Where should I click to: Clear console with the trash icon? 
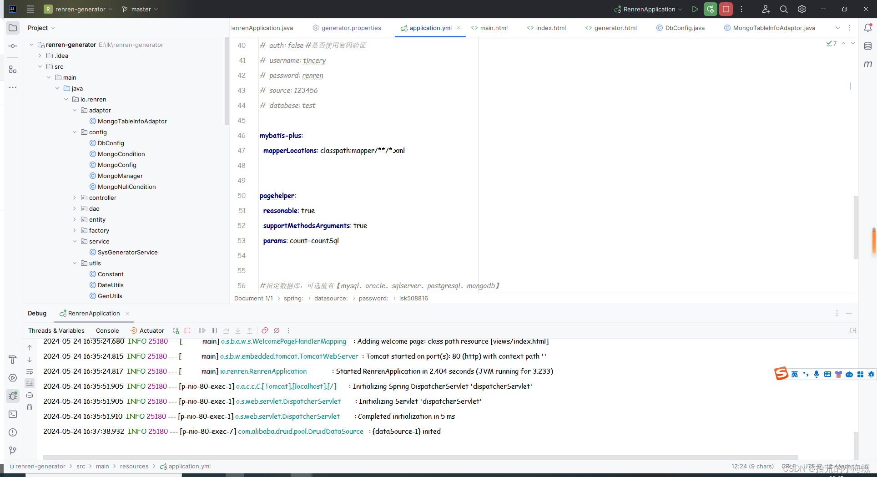tap(30, 407)
